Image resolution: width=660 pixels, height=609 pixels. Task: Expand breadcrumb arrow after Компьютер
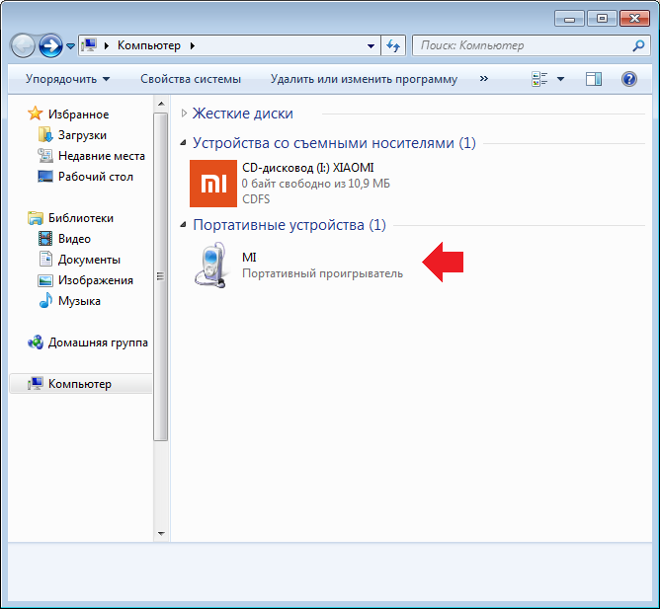pyautogui.click(x=193, y=45)
